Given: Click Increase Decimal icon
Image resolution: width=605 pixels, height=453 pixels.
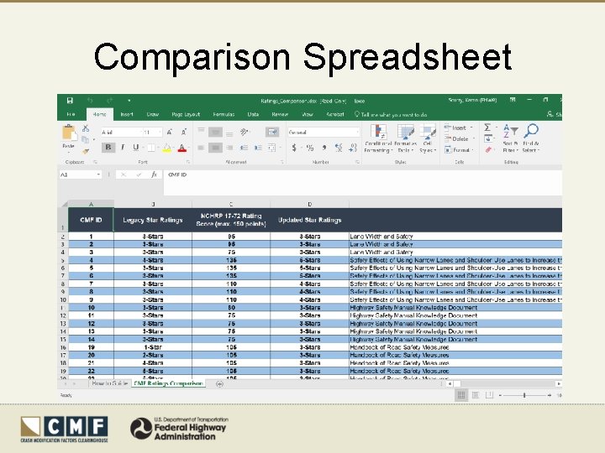Looking at the screenshot, I should tap(339, 148).
